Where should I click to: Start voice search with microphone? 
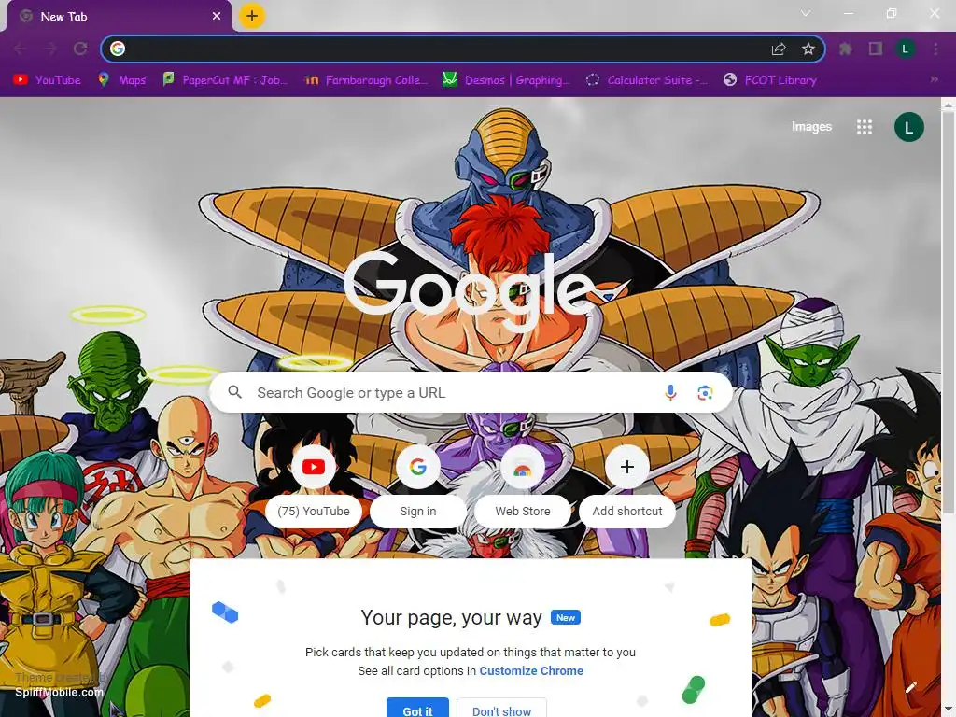click(x=670, y=392)
